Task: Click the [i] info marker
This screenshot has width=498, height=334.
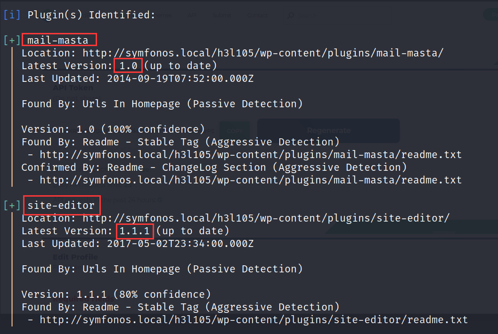Action: tap(12, 15)
